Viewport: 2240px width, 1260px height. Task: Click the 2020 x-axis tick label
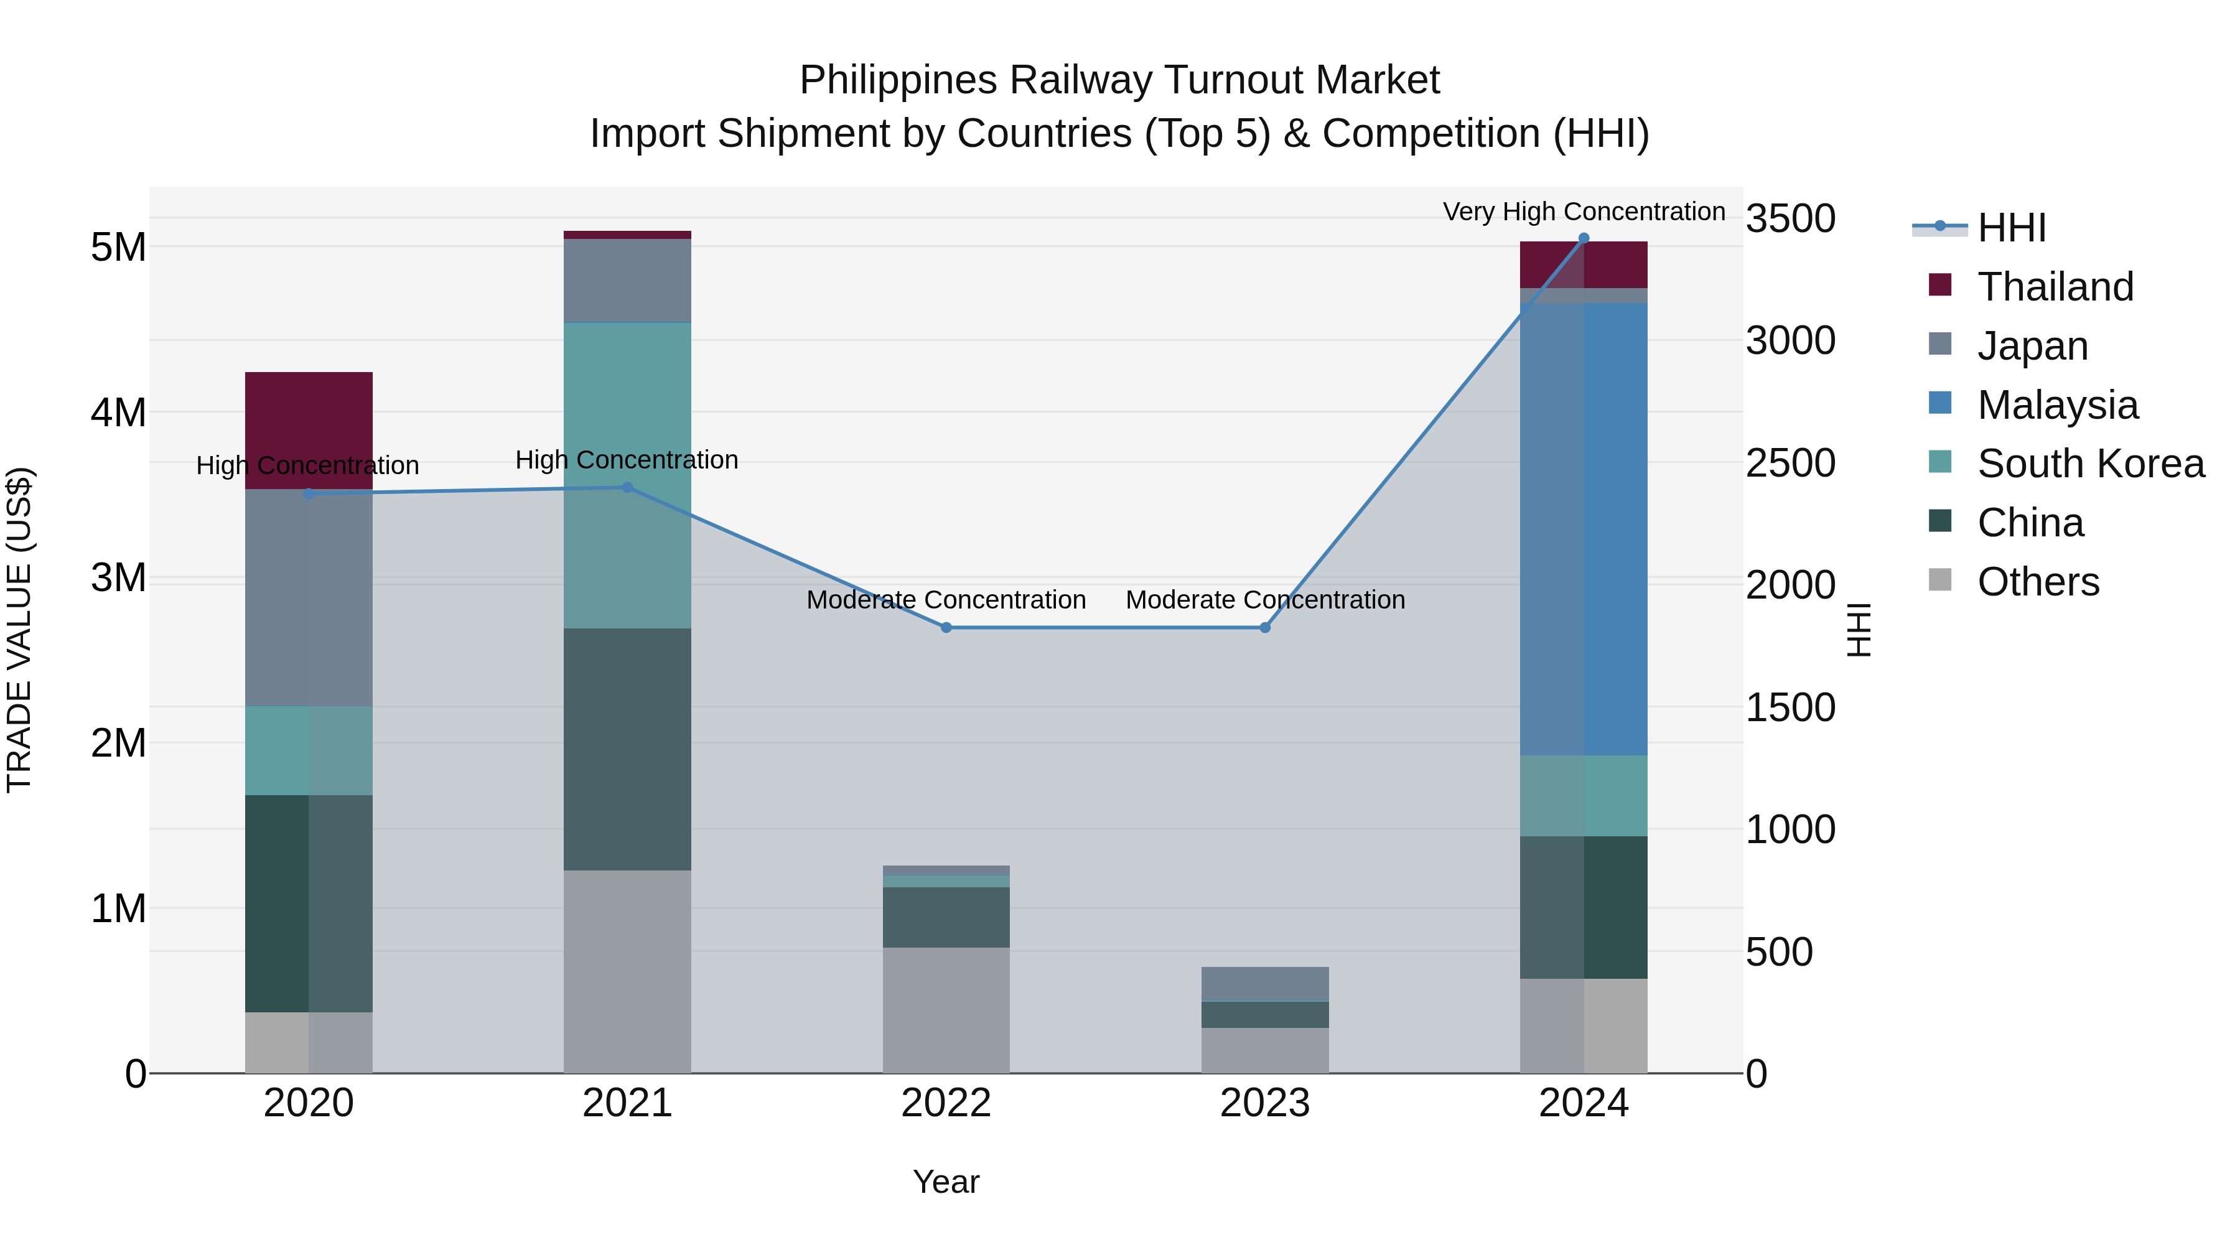coord(309,1103)
